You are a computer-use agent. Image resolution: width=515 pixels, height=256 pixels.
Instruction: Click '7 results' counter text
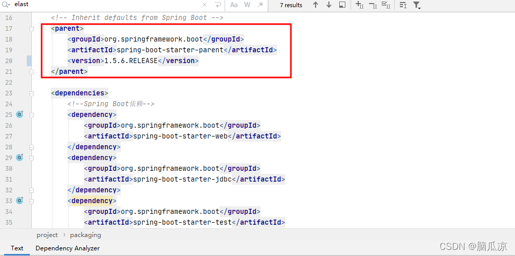point(291,5)
